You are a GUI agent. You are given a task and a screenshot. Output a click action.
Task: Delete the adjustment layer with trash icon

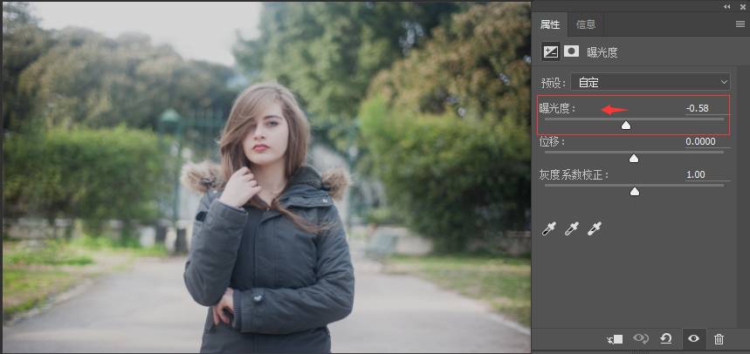pyautogui.click(x=719, y=340)
